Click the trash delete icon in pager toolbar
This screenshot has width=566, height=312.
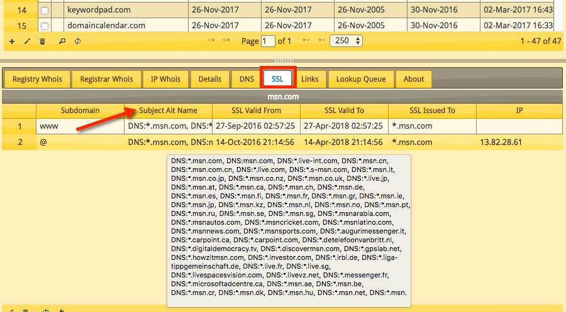click(42, 41)
